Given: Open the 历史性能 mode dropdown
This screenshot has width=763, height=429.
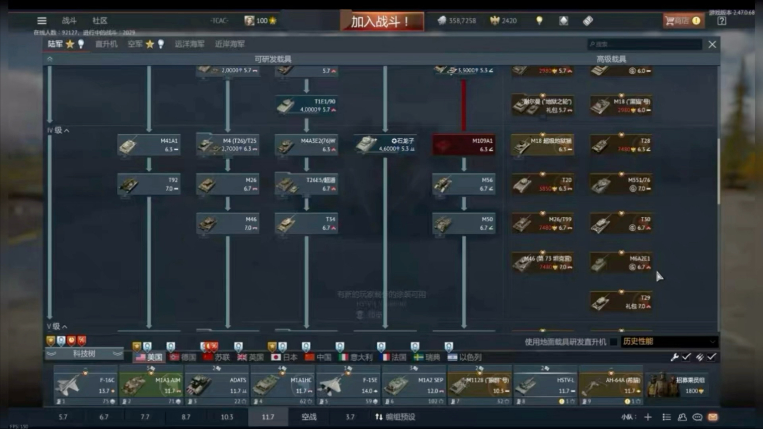Looking at the screenshot, I should [669, 342].
